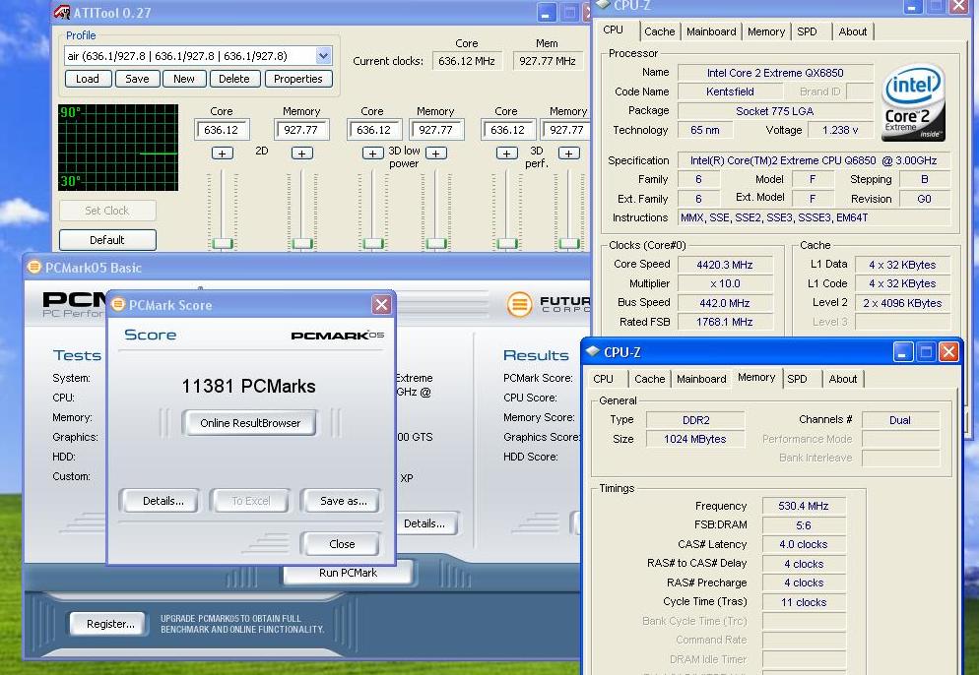Click the Default clocks button

coord(107,239)
